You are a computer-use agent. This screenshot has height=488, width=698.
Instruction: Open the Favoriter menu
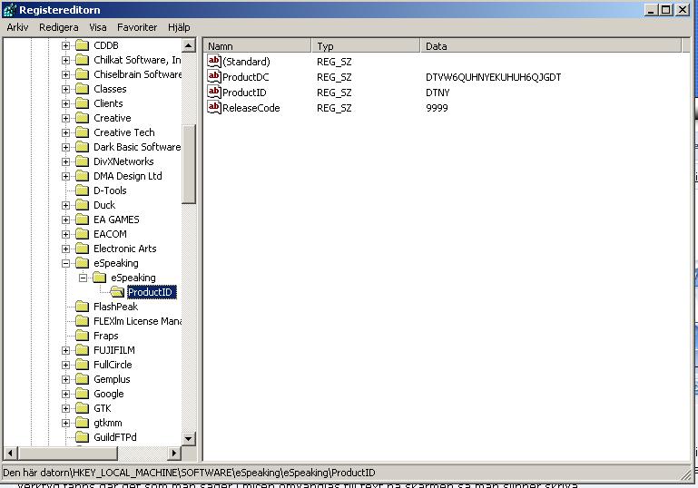click(137, 27)
